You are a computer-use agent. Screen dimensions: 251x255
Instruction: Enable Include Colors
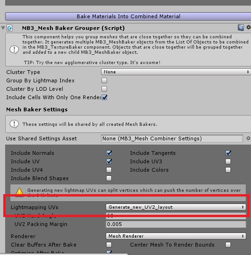click(x=228, y=170)
